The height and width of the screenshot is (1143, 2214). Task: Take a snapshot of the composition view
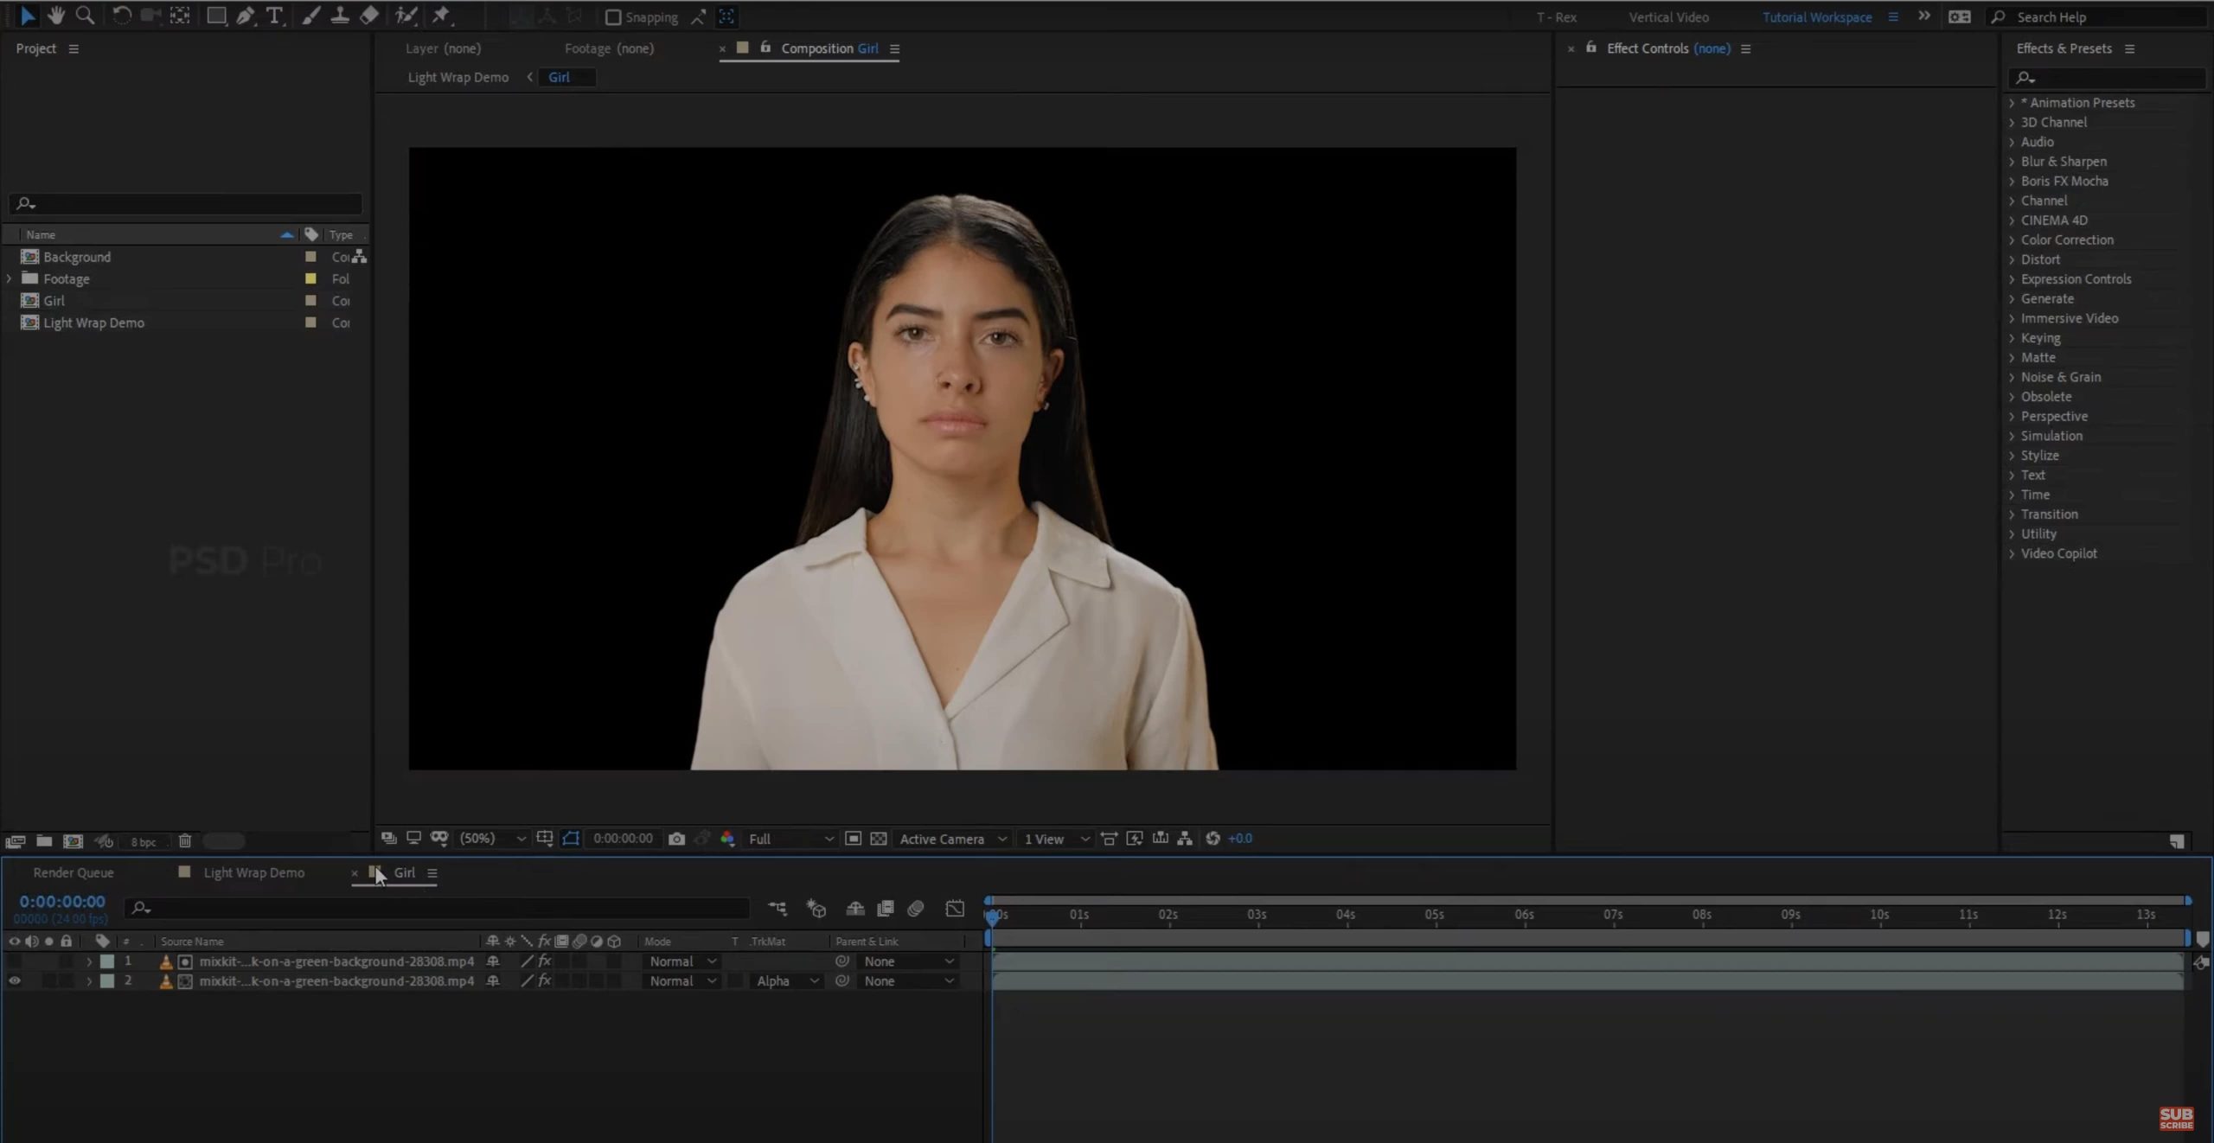(678, 838)
